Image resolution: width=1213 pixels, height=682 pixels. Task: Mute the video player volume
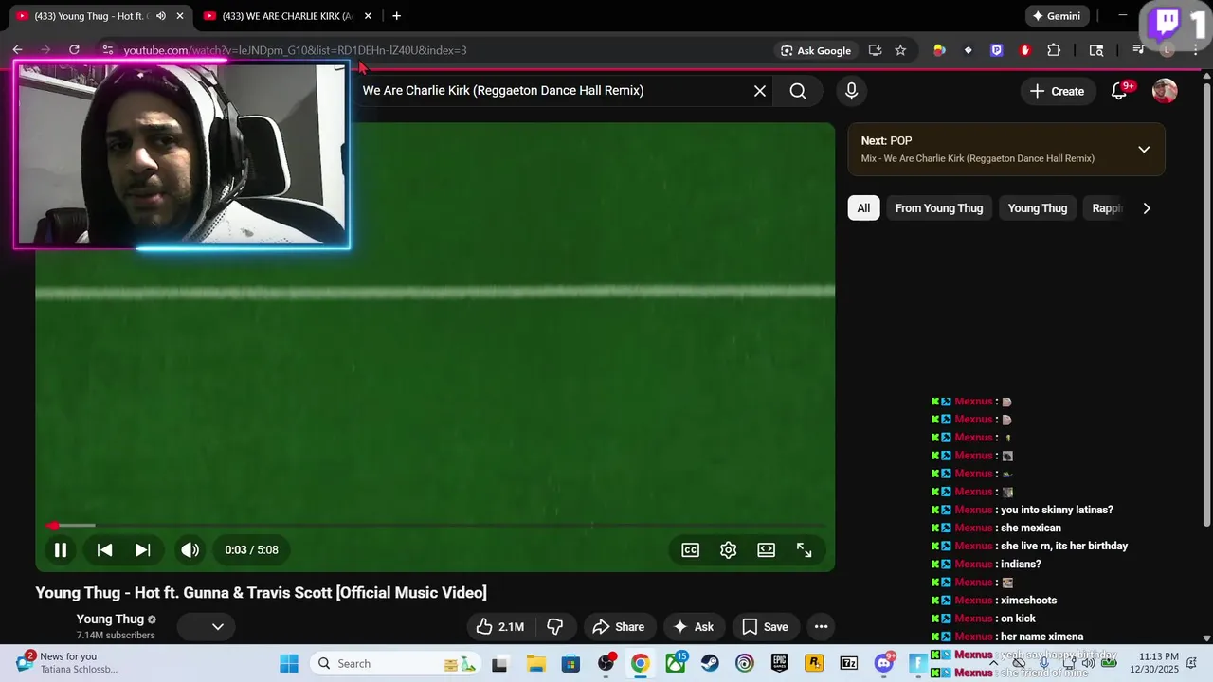click(x=190, y=549)
